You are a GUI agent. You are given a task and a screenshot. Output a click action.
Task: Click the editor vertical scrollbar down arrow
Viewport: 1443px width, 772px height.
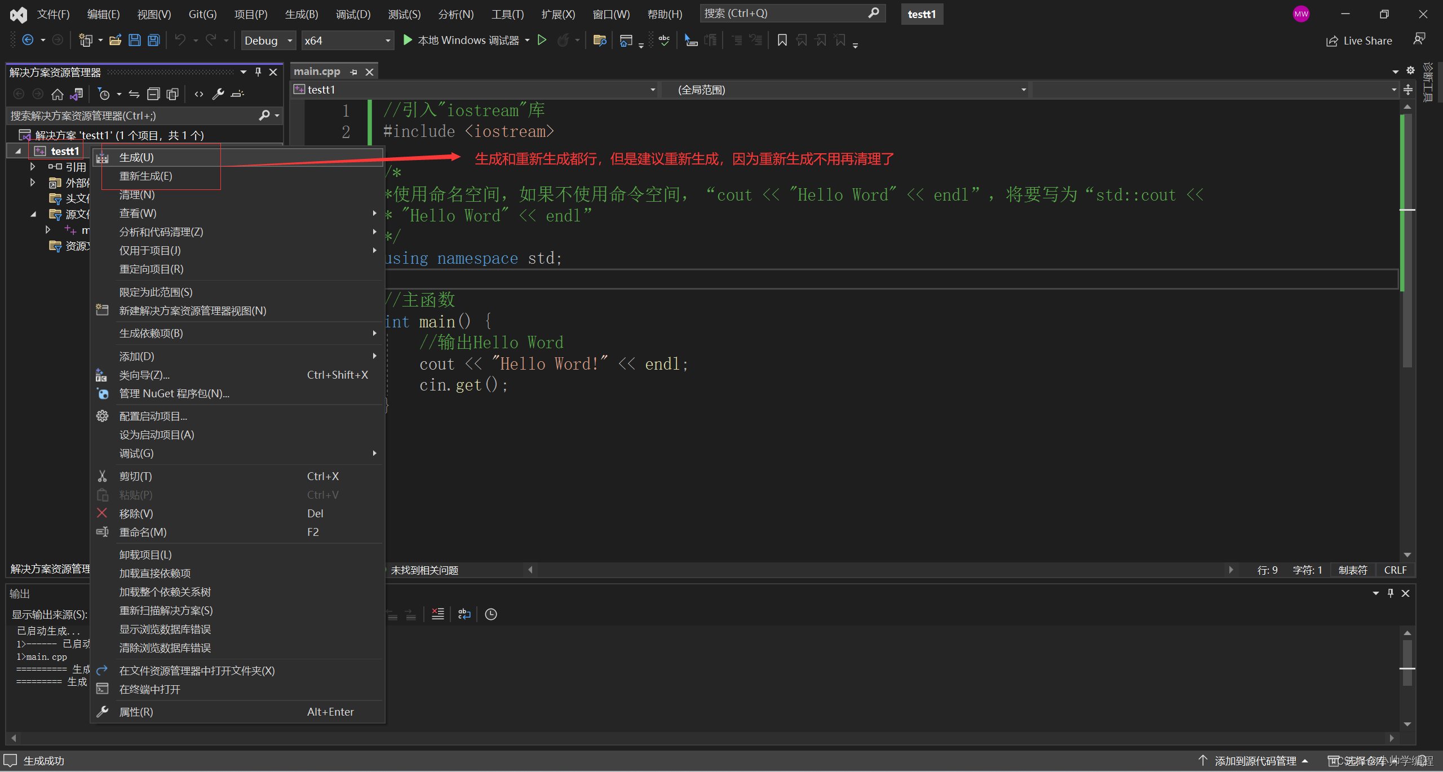[1407, 555]
